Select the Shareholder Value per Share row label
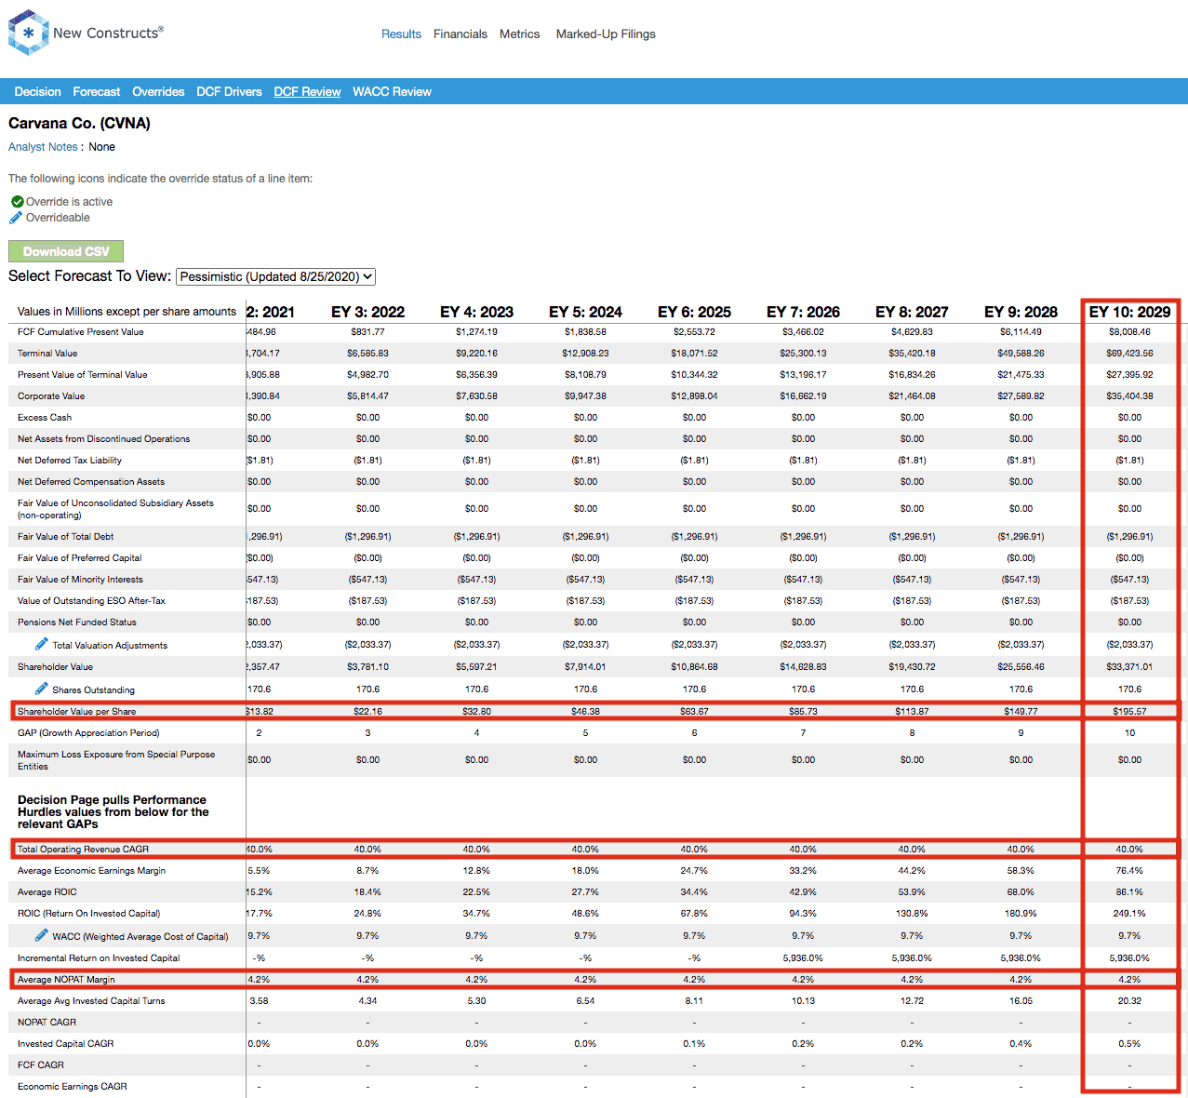The width and height of the screenshot is (1188, 1098). (76, 711)
